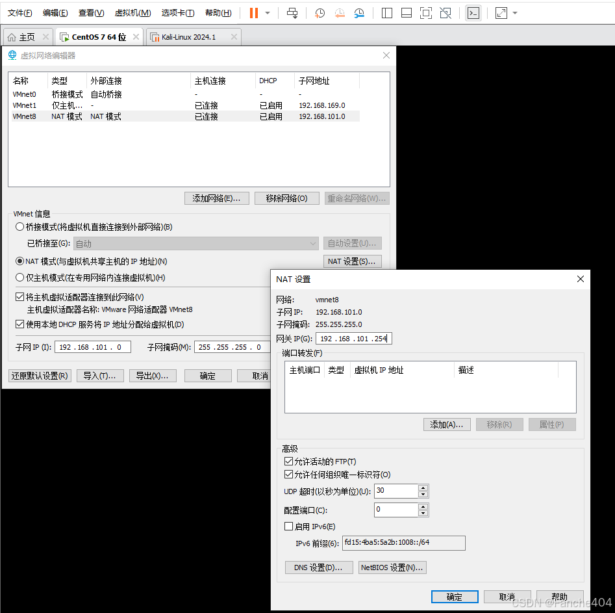Viewport: 615px width, 613px height.
Task: Click the stretch guest display icon
Action: click(501, 13)
